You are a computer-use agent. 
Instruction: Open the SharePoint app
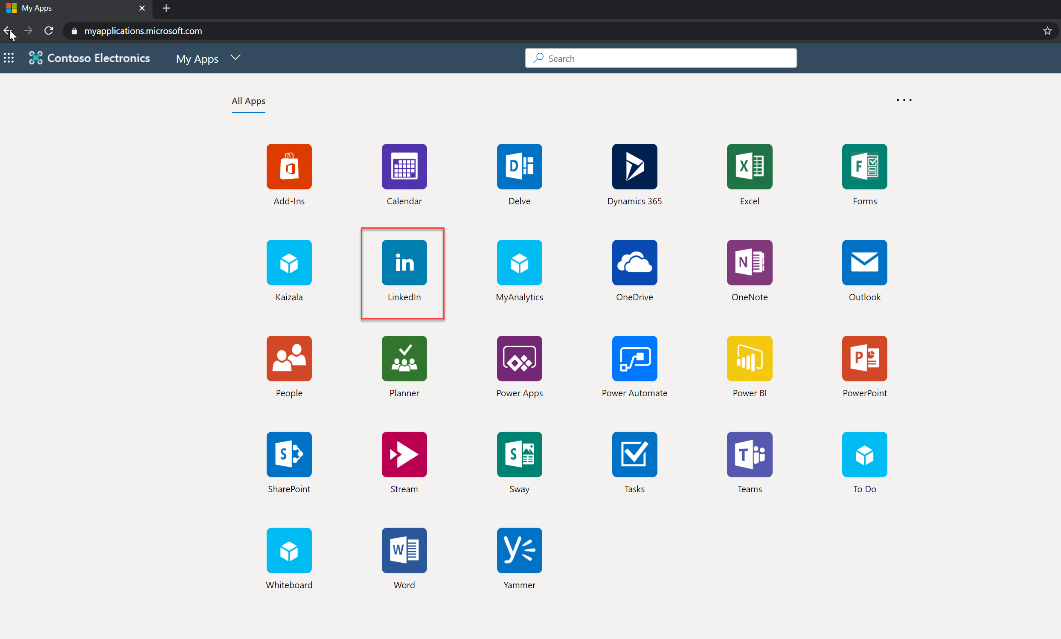point(289,454)
